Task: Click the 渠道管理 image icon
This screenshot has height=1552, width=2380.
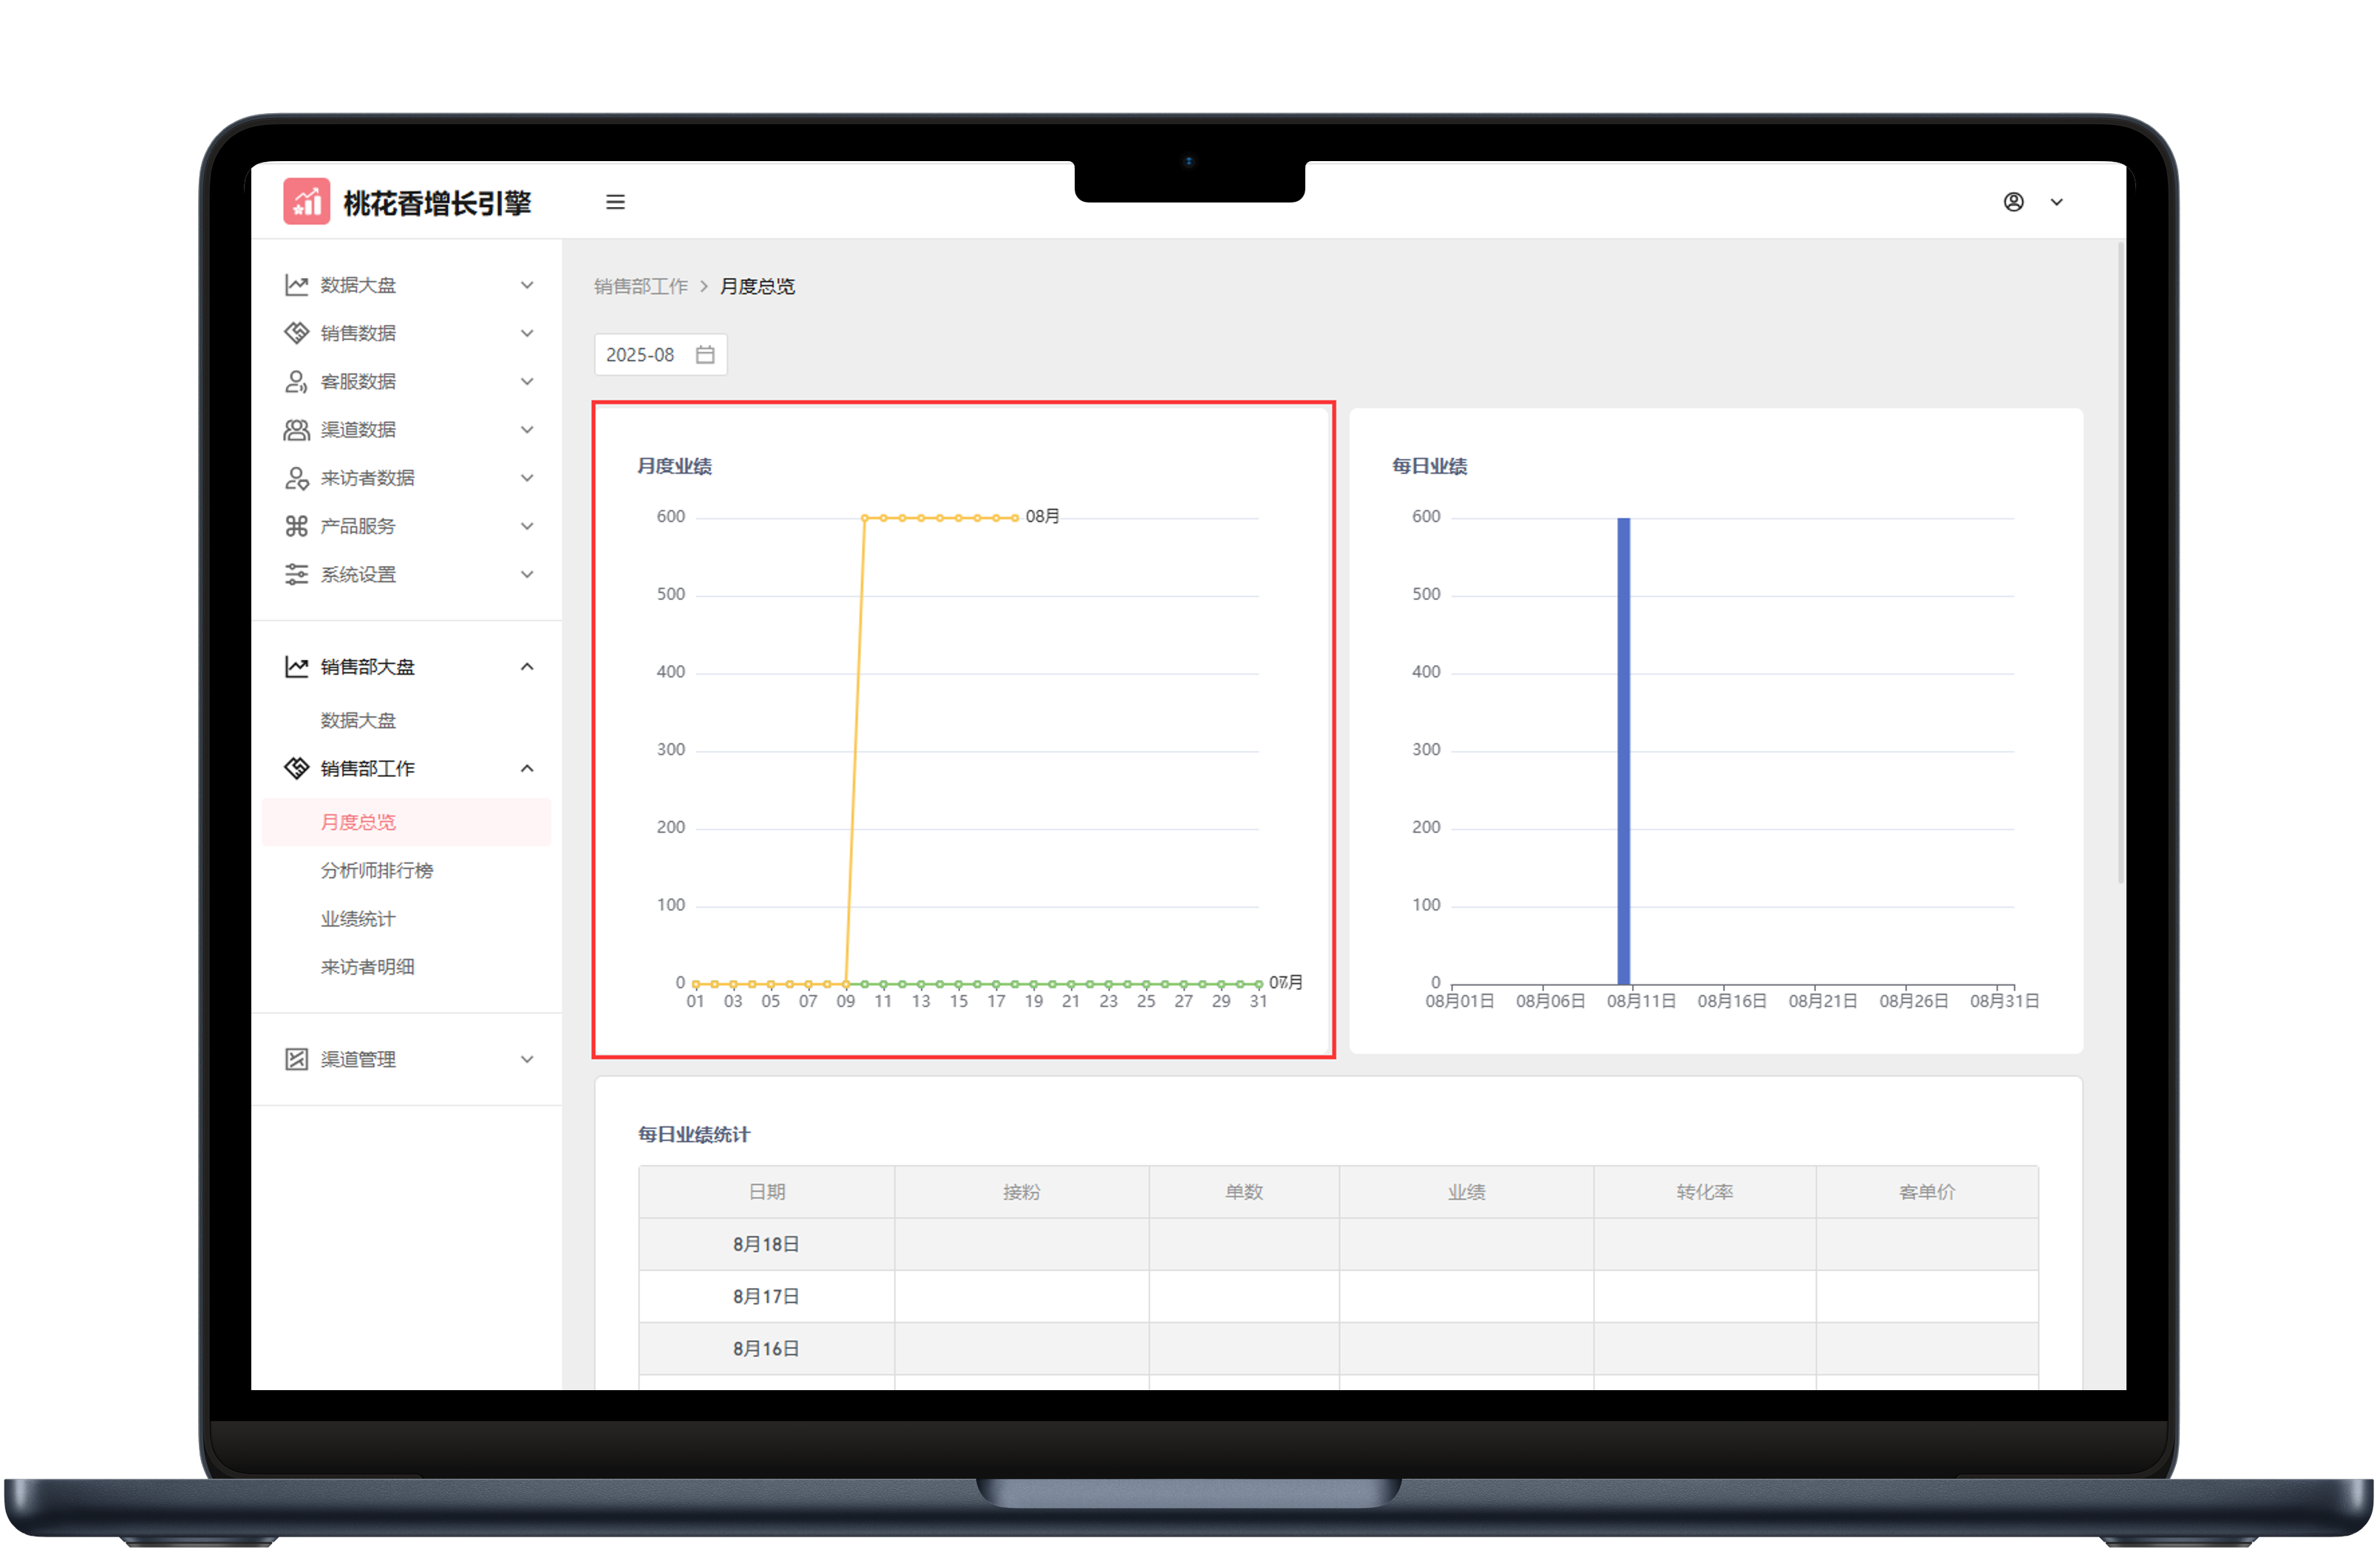Action: pyautogui.click(x=296, y=1059)
